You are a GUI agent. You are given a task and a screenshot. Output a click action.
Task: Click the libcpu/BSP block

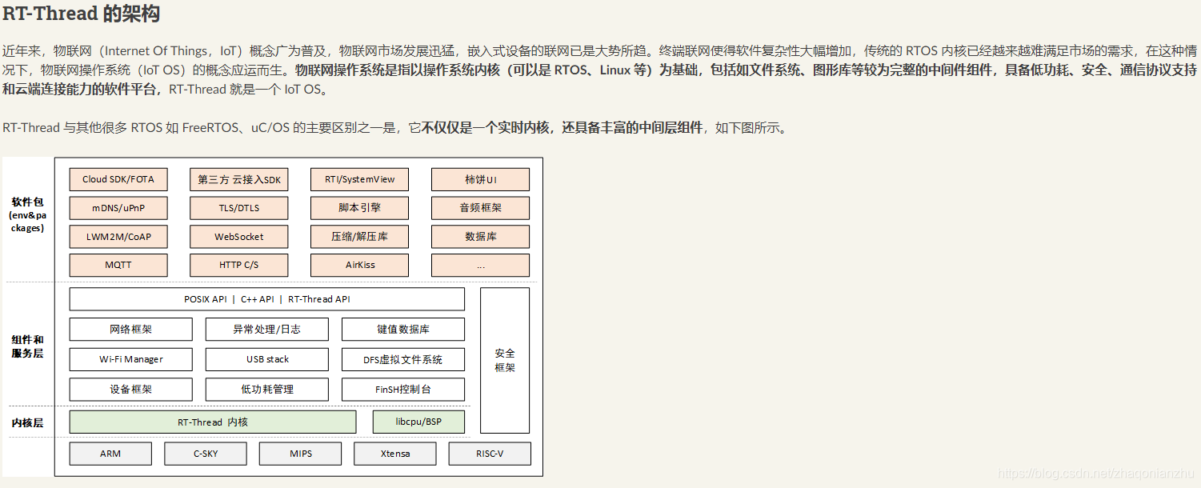(x=418, y=422)
